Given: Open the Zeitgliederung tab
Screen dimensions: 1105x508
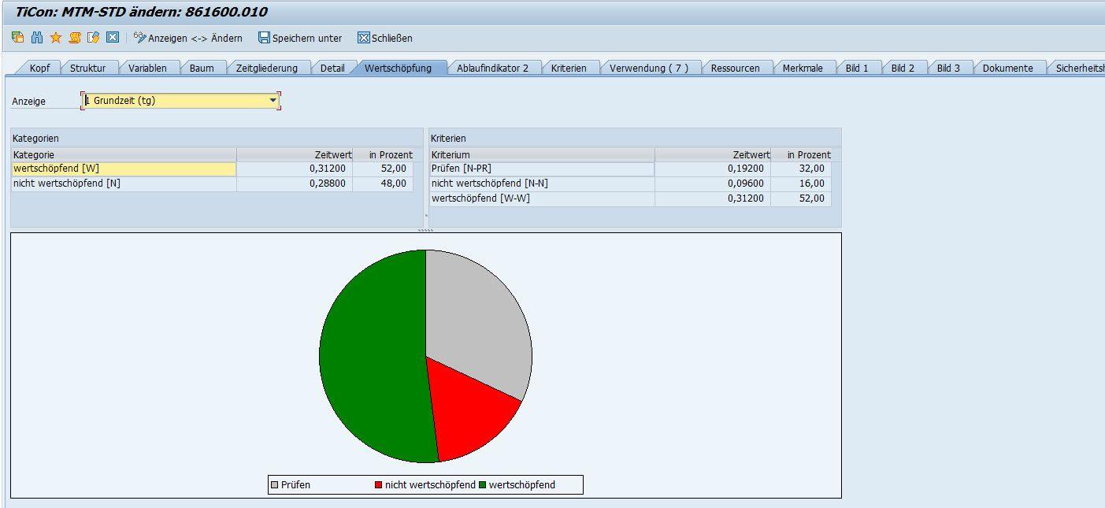Looking at the screenshot, I should [x=266, y=68].
